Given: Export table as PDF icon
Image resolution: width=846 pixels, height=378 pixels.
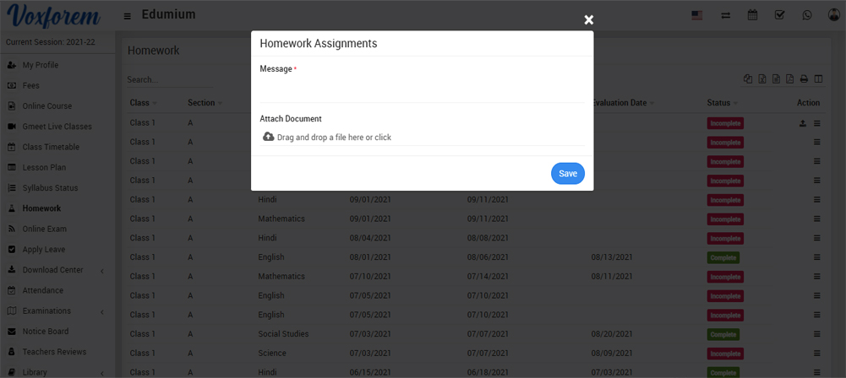Looking at the screenshot, I should [x=789, y=79].
